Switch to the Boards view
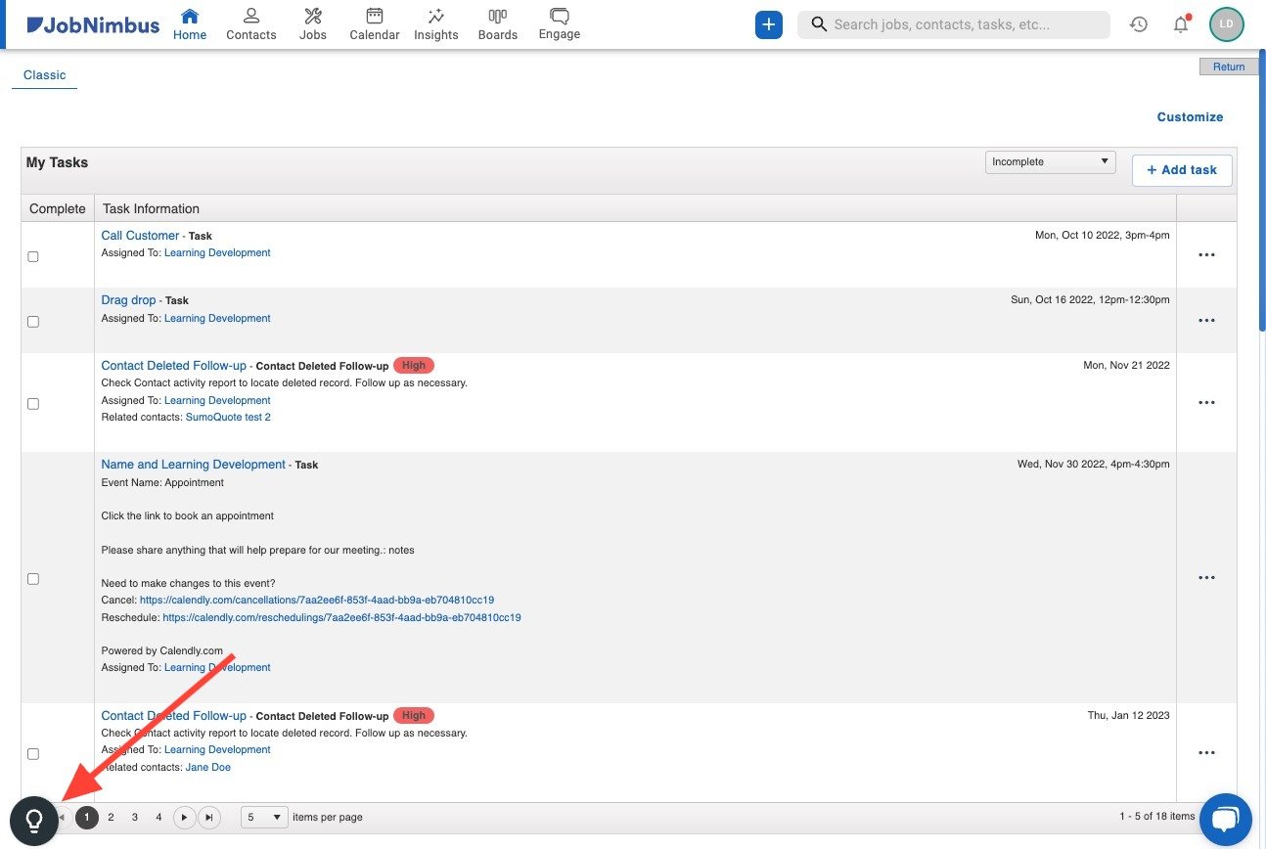 coord(497,23)
